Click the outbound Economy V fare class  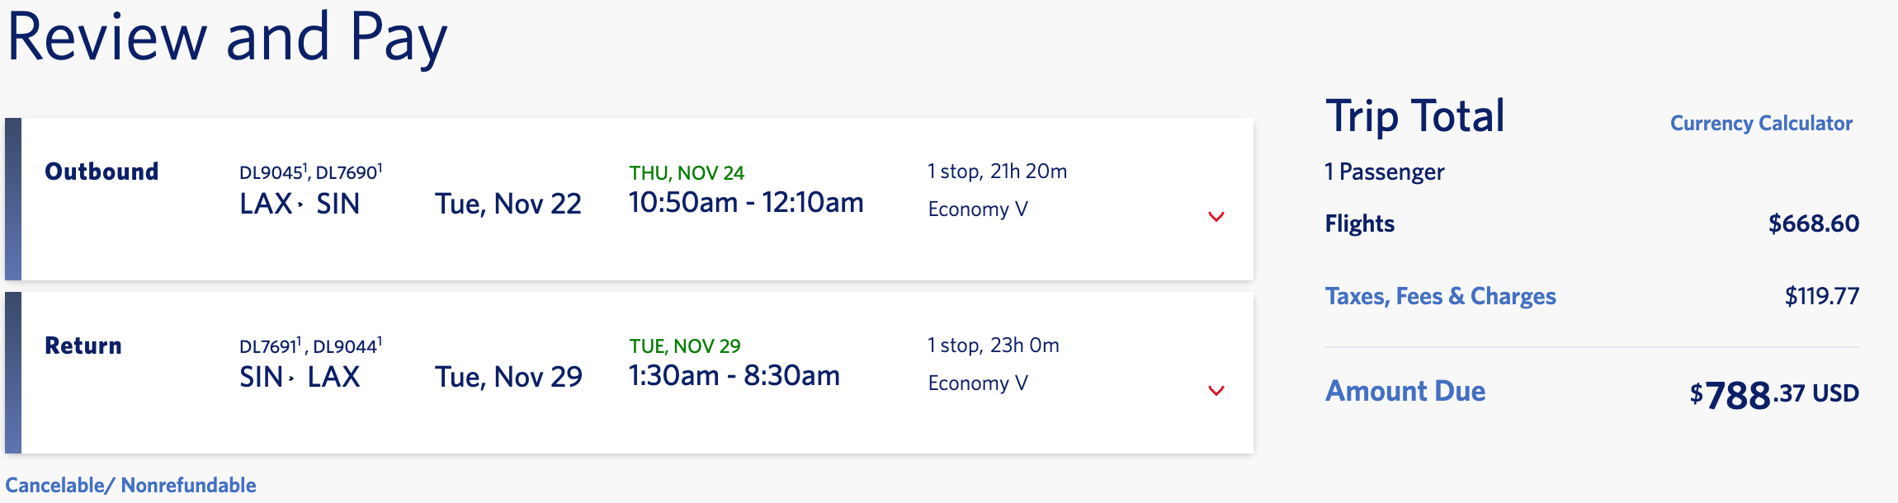pyautogui.click(x=978, y=209)
